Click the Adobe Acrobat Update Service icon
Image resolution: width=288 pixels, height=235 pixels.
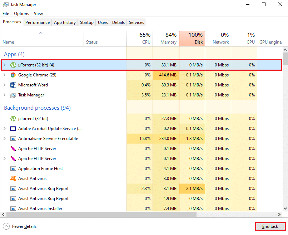tap(13, 128)
